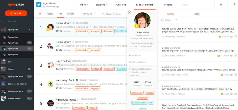The height and width of the screenshot is (110, 238).
Task: Click the note icon beside '6 hours ago'
Action: point(235,36)
